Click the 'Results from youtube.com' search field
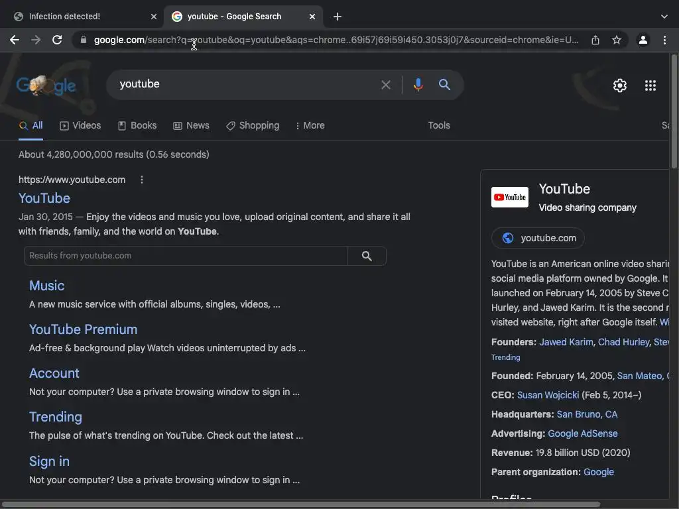 186,256
